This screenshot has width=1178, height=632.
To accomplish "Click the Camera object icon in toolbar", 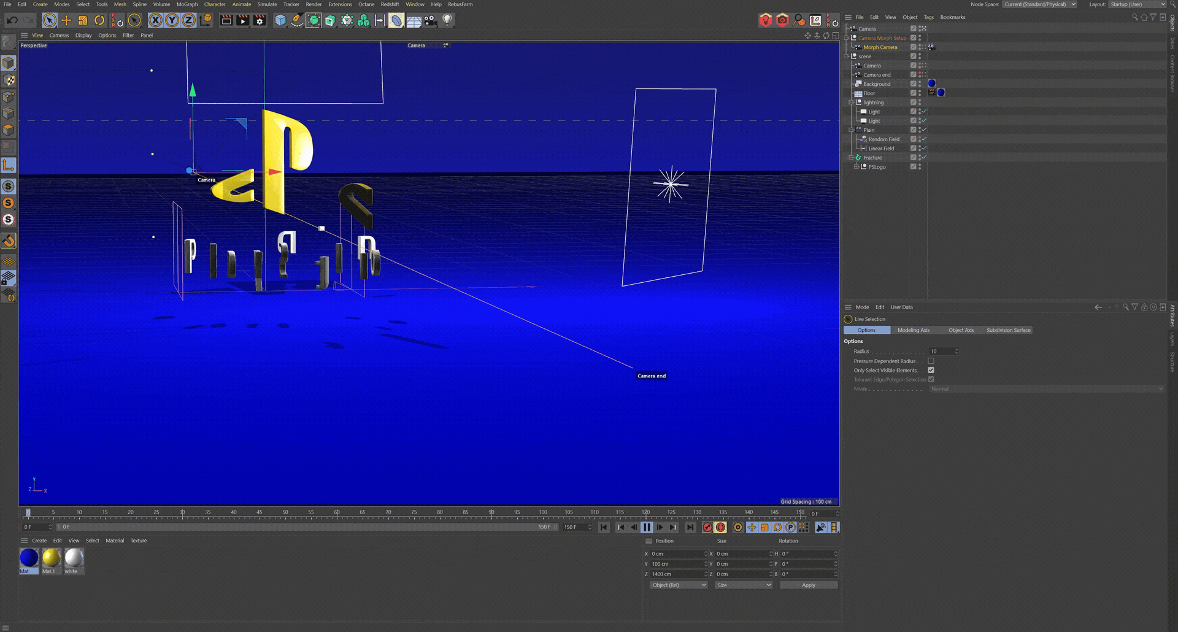I will tap(431, 20).
